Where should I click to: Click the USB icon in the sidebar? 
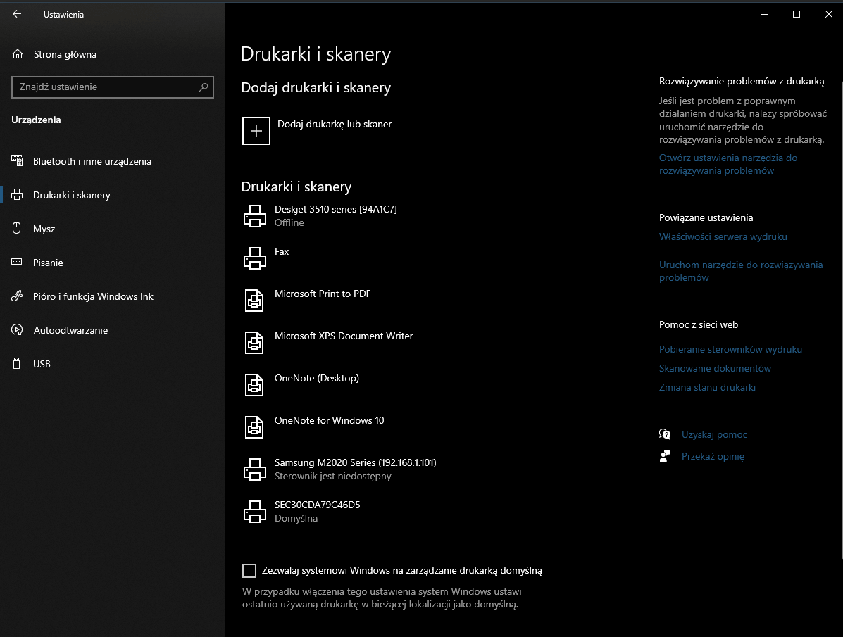pos(17,364)
